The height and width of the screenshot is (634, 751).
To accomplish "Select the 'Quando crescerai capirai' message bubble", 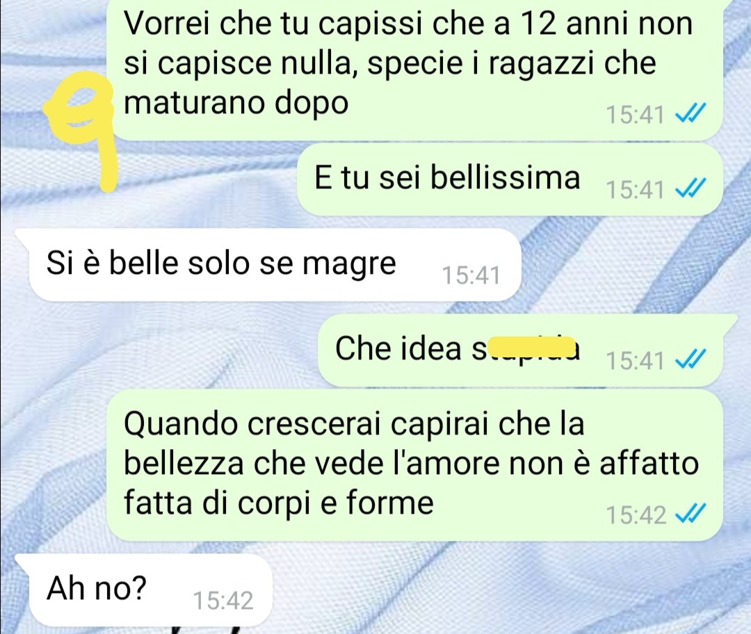I will coord(414,466).
